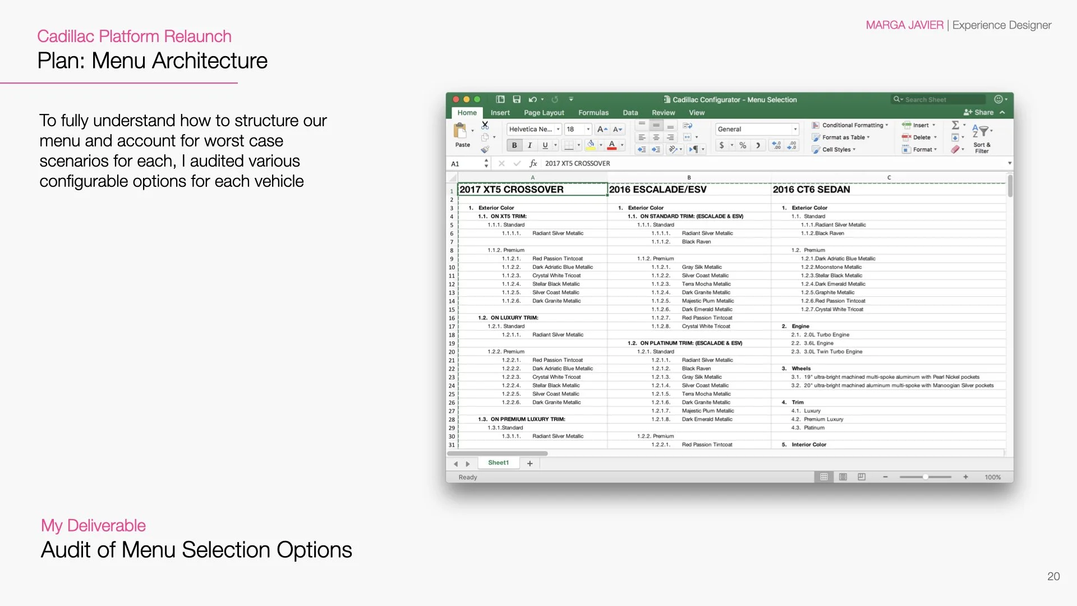The height and width of the screenshot is (606, 1077).
Task: Toggle Italic formatting button
Action: tap(530, 145)
